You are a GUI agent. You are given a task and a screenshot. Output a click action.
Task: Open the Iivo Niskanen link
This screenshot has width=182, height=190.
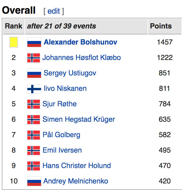(x=65, y=88)
